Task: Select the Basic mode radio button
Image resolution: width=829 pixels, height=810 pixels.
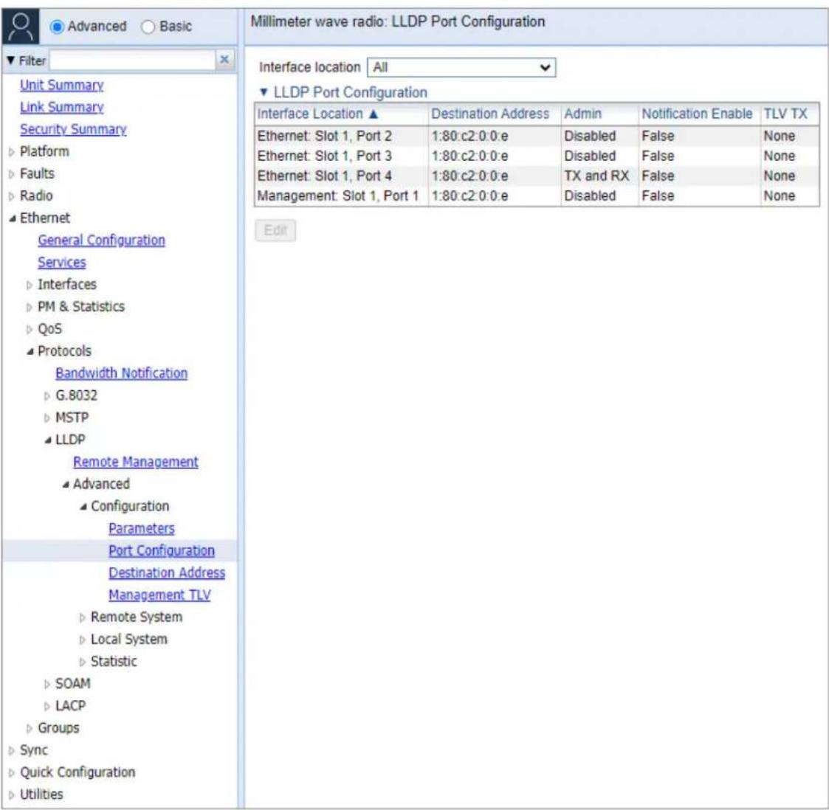Action: tap(148, 27)
